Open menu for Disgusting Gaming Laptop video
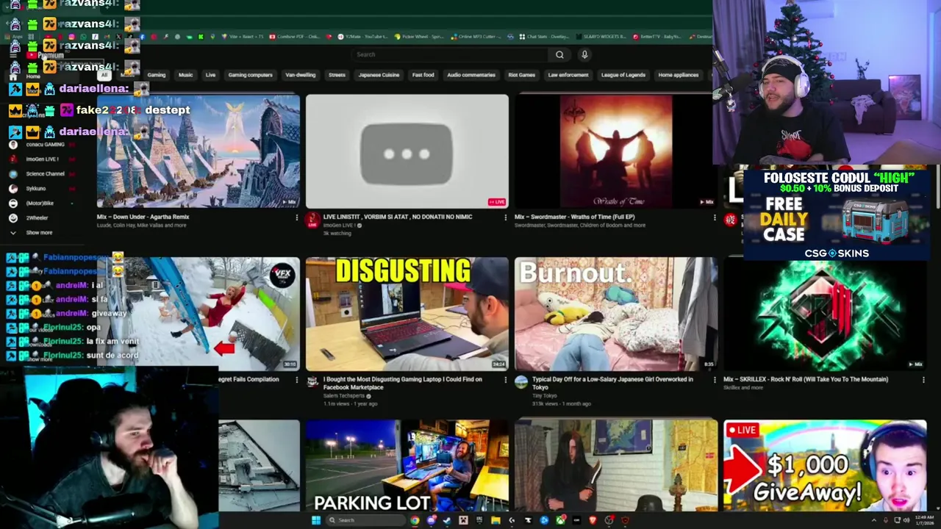 coord(505,380)
